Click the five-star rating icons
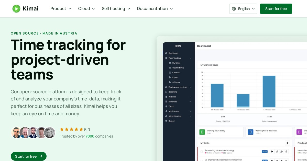Viewport: 307px width, 161px height. [71, 130]
